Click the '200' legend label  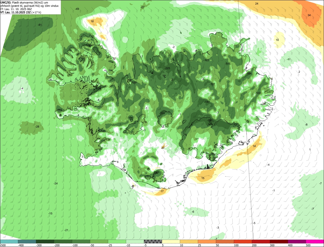254,245
